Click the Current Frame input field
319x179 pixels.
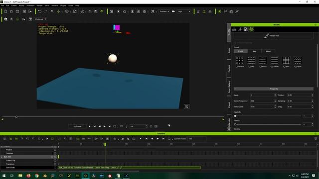[197, 139]
